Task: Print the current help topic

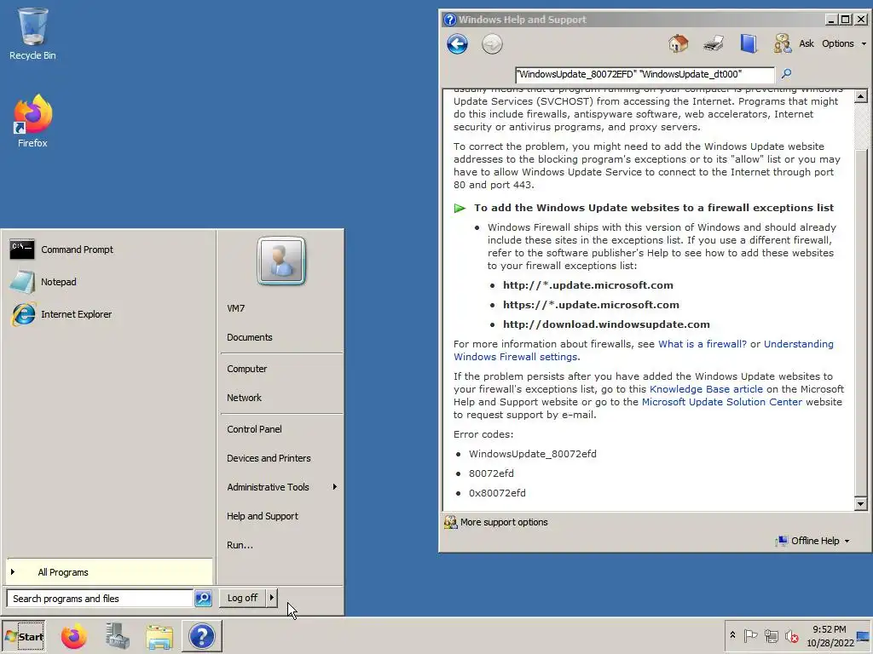Action: click(x=714, y=43)
